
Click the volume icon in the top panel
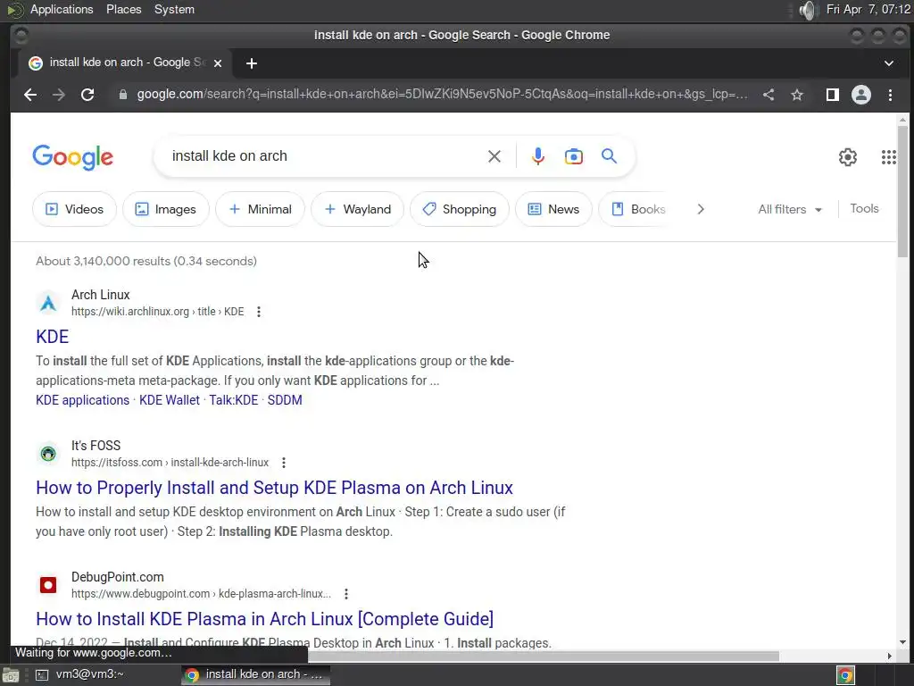pos(807,10)
